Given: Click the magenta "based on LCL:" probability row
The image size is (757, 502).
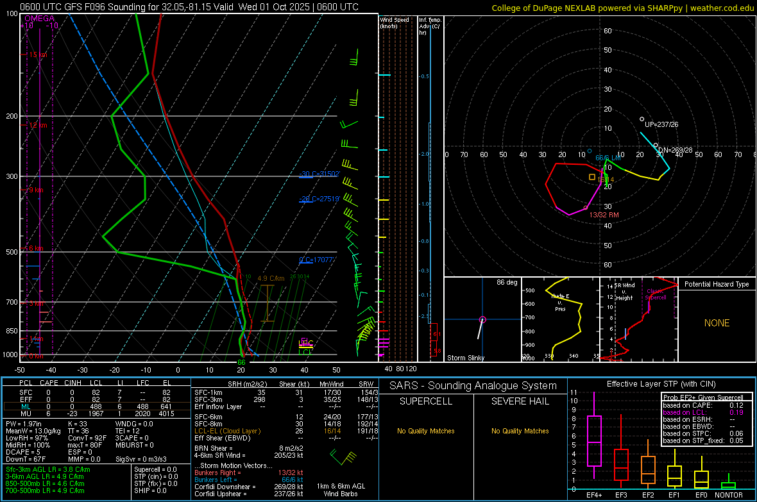Looking at the screenshot, I should pyautogui.click(x=703, y=412).
